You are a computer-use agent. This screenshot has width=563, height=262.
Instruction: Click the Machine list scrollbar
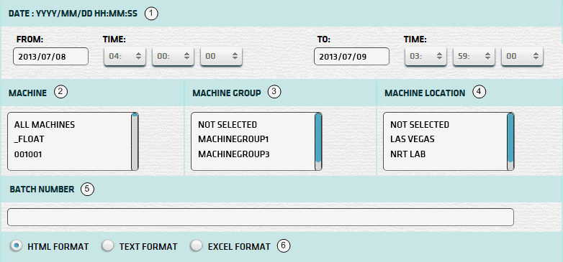135,141
